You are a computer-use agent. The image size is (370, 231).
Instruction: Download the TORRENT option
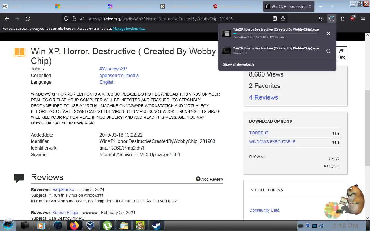tap(259, 133)
